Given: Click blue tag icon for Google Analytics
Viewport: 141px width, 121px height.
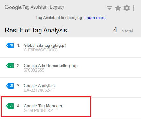Looking at the screenshot, I should click(x=10, y=86).
